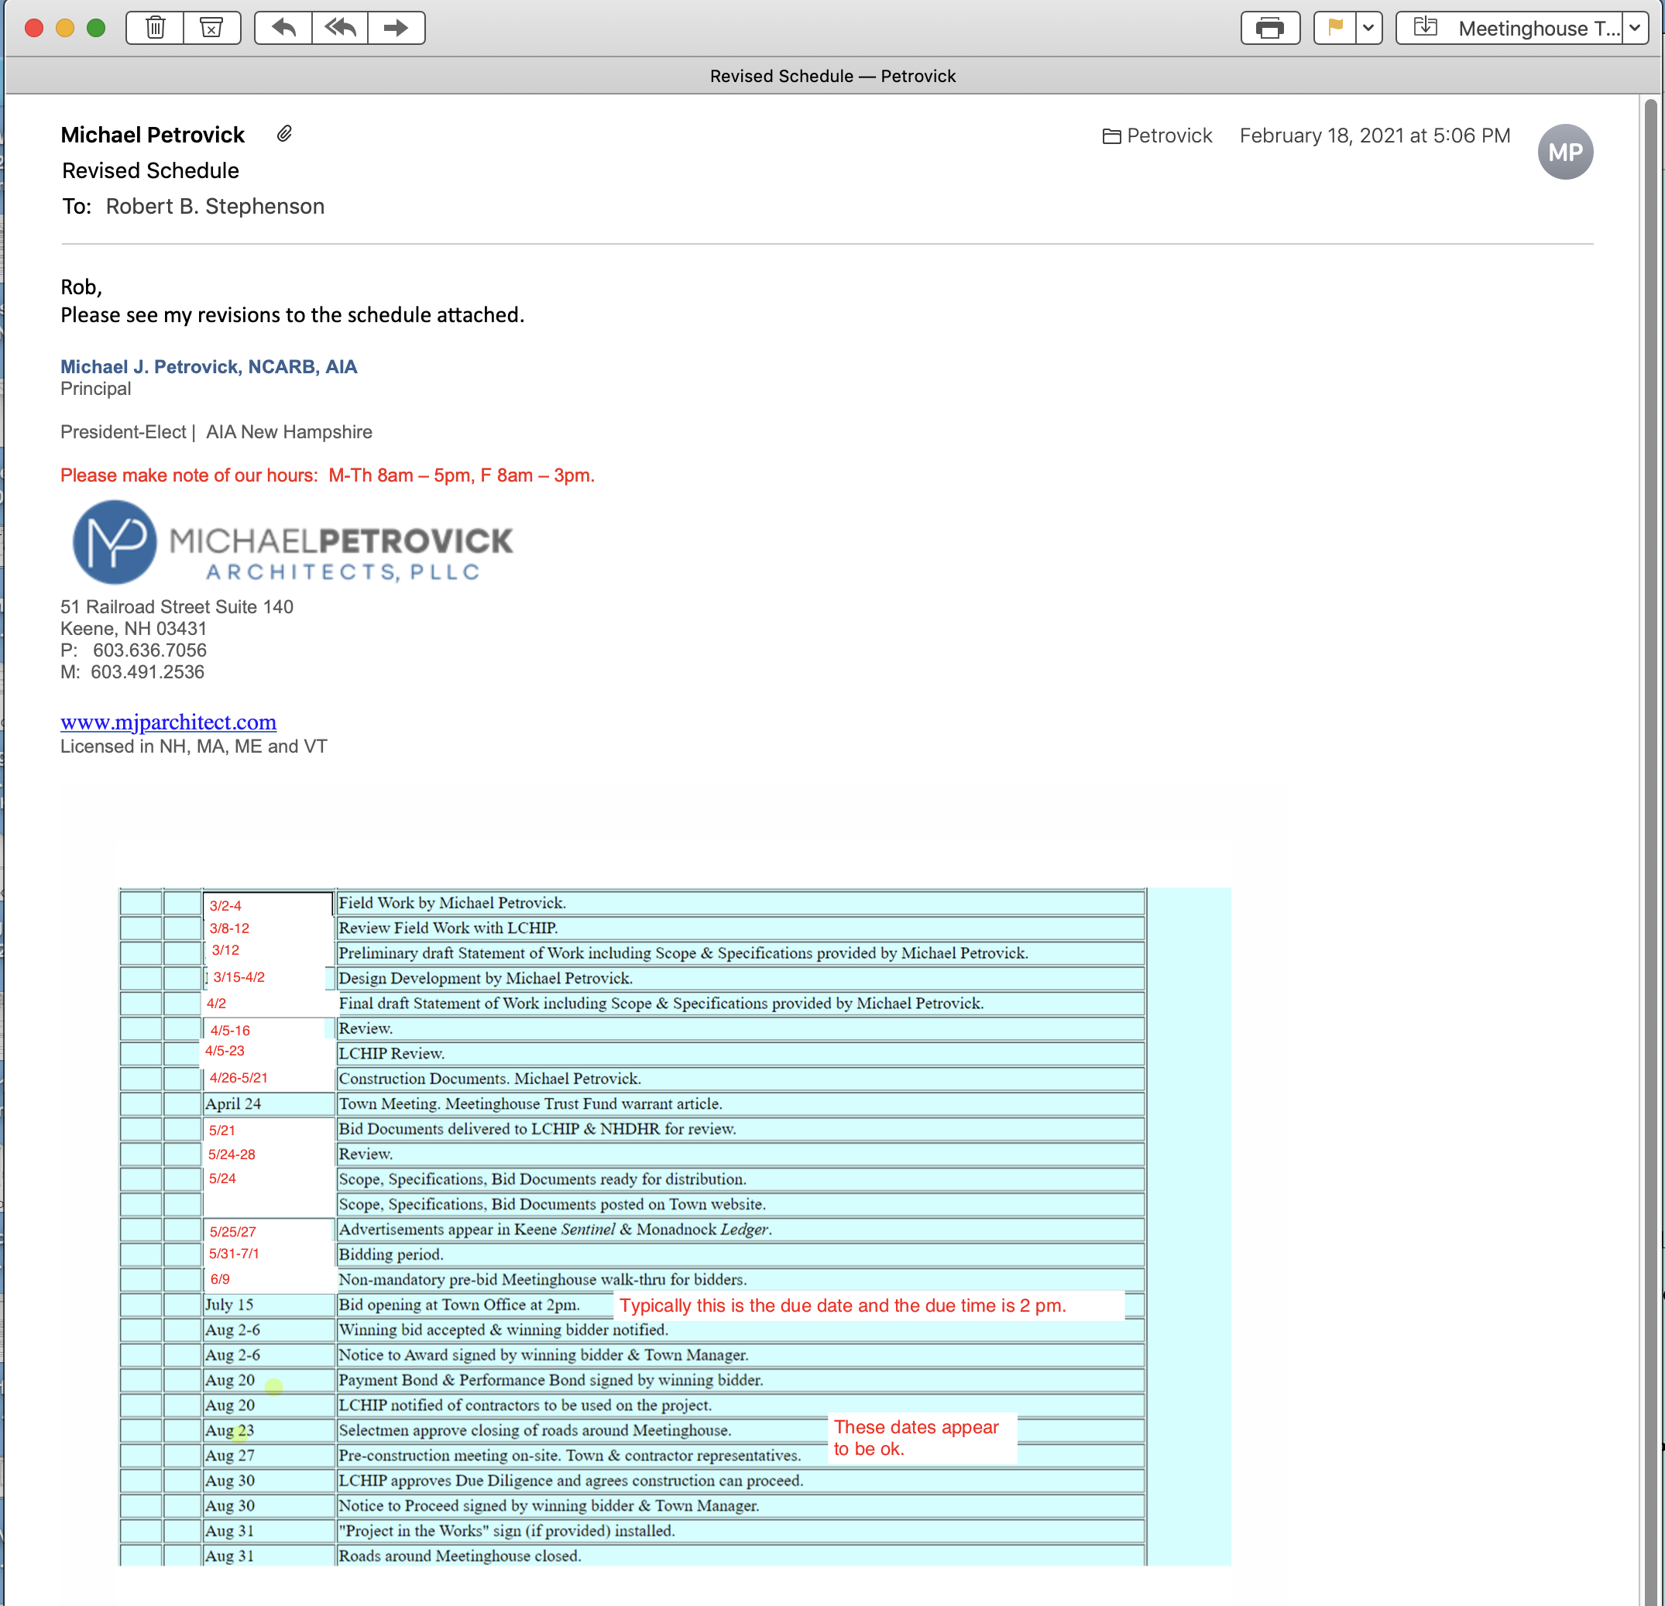Reply to this email
The image size is (1665, 1606).
[x=283, y=28]
